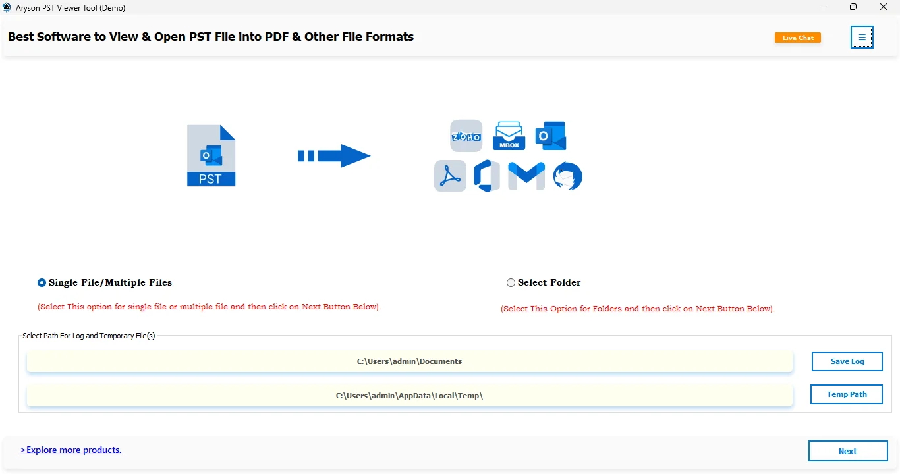Screen dimensions: 900x474
Task: Open the hamburger menu icon
Action: 862,38
